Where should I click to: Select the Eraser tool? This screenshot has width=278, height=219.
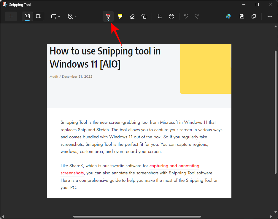(x=132, y=16)
